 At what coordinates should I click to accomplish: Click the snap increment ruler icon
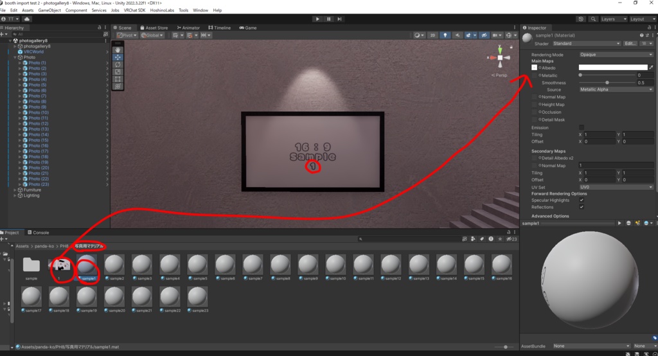[x=205, y=35]
